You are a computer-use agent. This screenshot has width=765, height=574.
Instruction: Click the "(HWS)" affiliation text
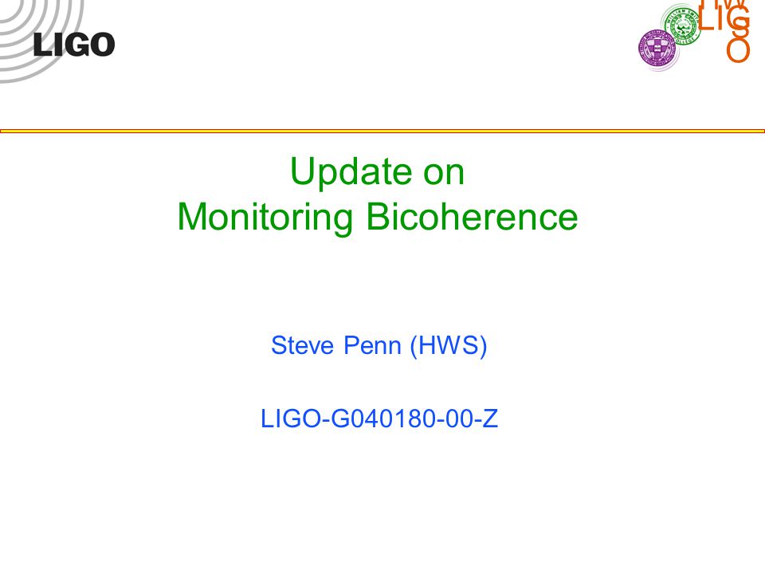pos(449,346)
